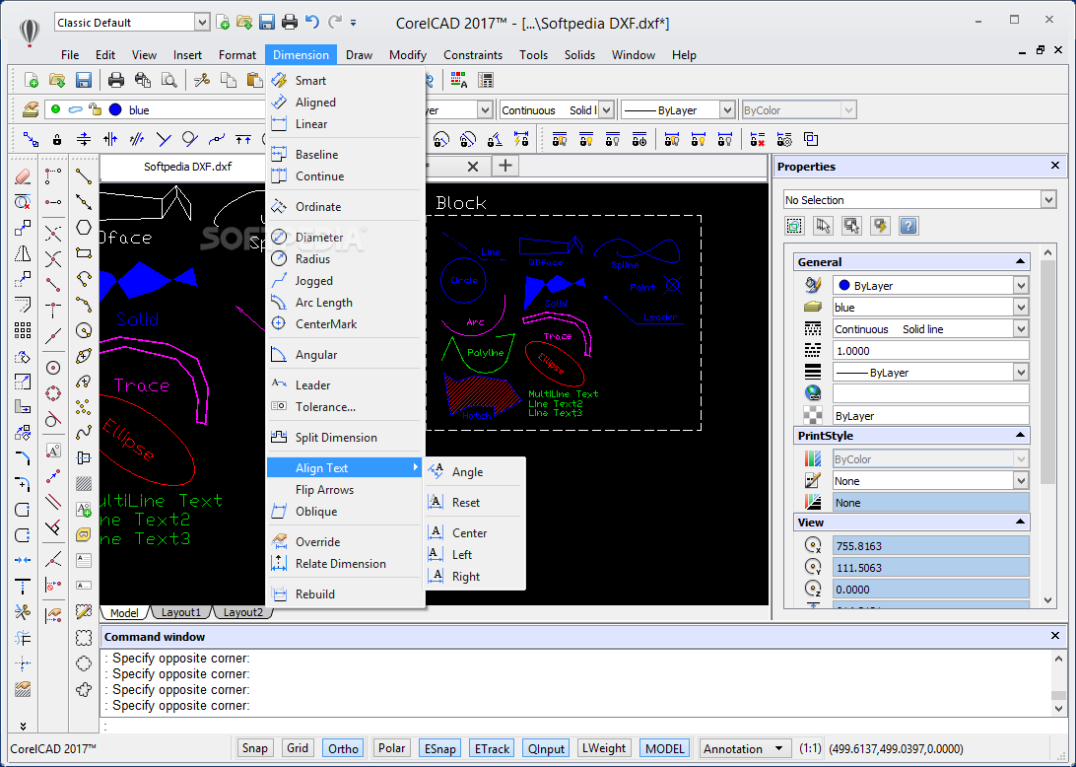Click the Print Preview magnifier icon
Screen dimensions: 1076x767
click(x=168, y=80)
